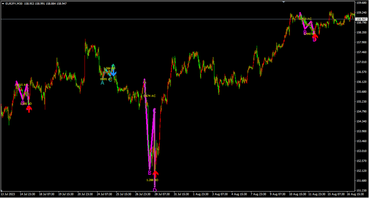Click the magenta D label at chart bottom

[x=154, y=190]
